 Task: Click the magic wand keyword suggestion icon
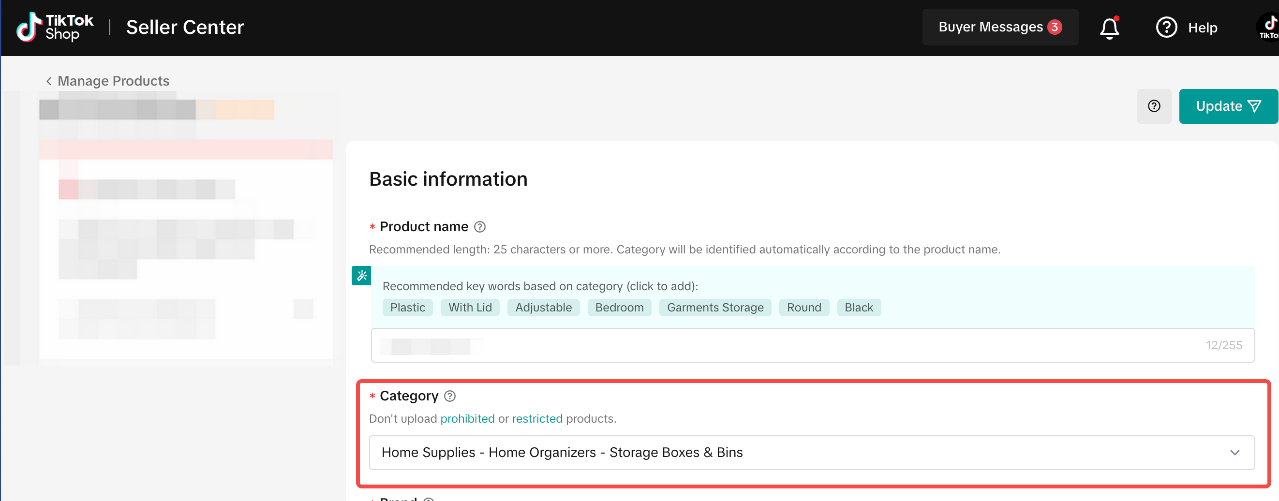pos(361,276)
